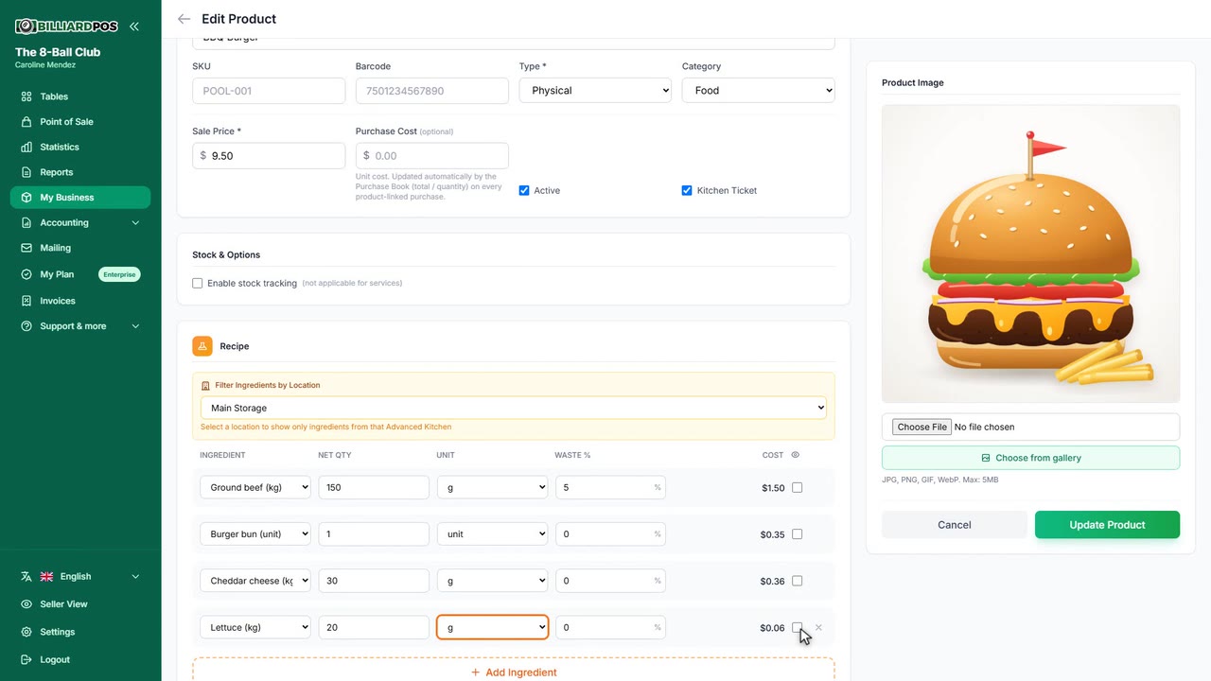Collapse the sidebar with double-chevron icon
This screenshot has height=681, width=1211.
pyautogui.click(x=134, y=26)
